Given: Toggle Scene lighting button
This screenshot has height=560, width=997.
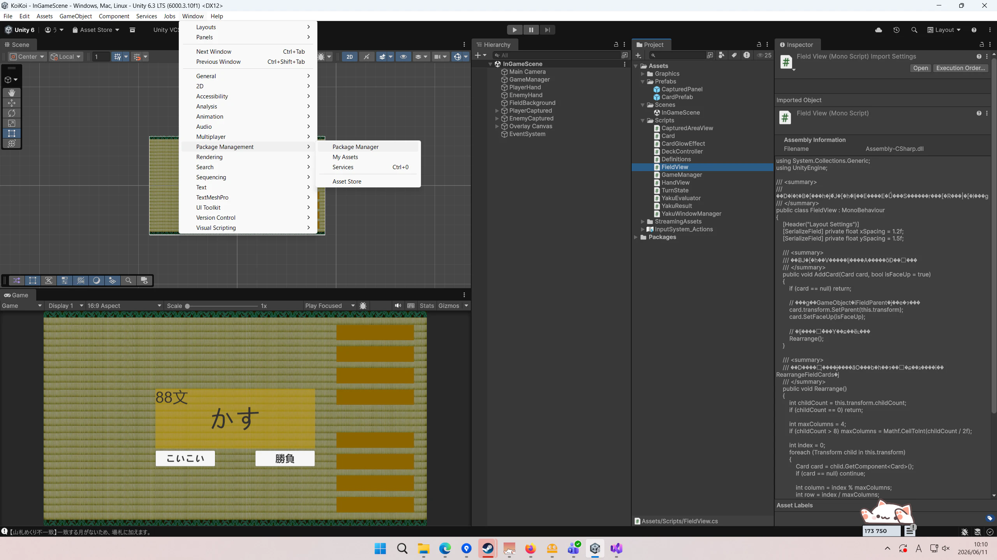Looking at the screenshot, I should [366, 57].
